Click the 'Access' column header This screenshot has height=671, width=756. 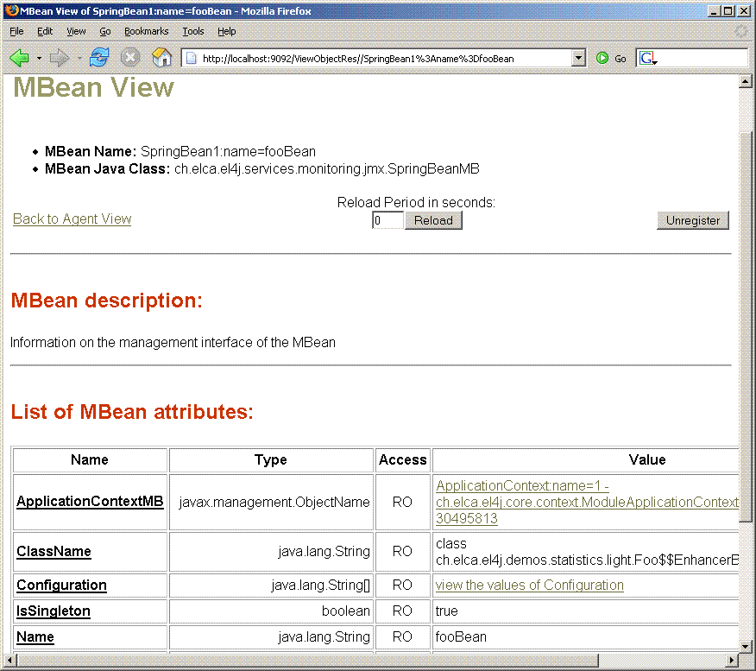[x=402, y=460]
